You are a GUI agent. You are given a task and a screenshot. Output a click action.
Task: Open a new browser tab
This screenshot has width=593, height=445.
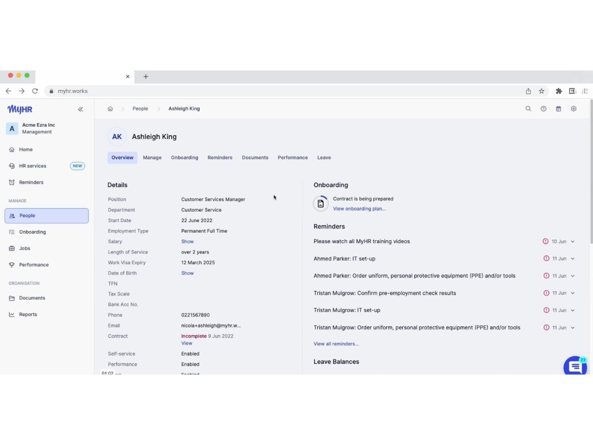click(146, 77)
